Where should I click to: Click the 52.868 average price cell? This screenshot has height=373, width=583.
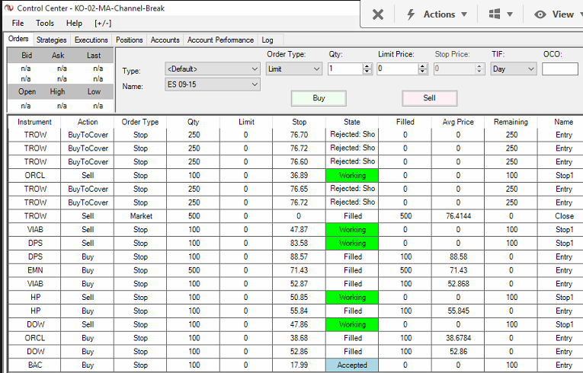point(458,284)
